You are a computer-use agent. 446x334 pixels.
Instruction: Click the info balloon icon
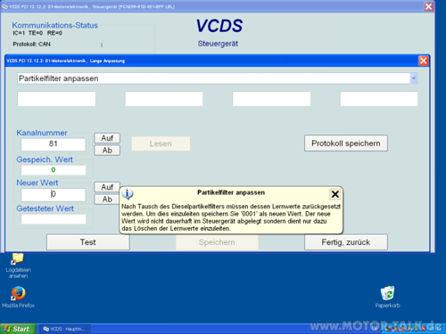click(x=128, y=194)
